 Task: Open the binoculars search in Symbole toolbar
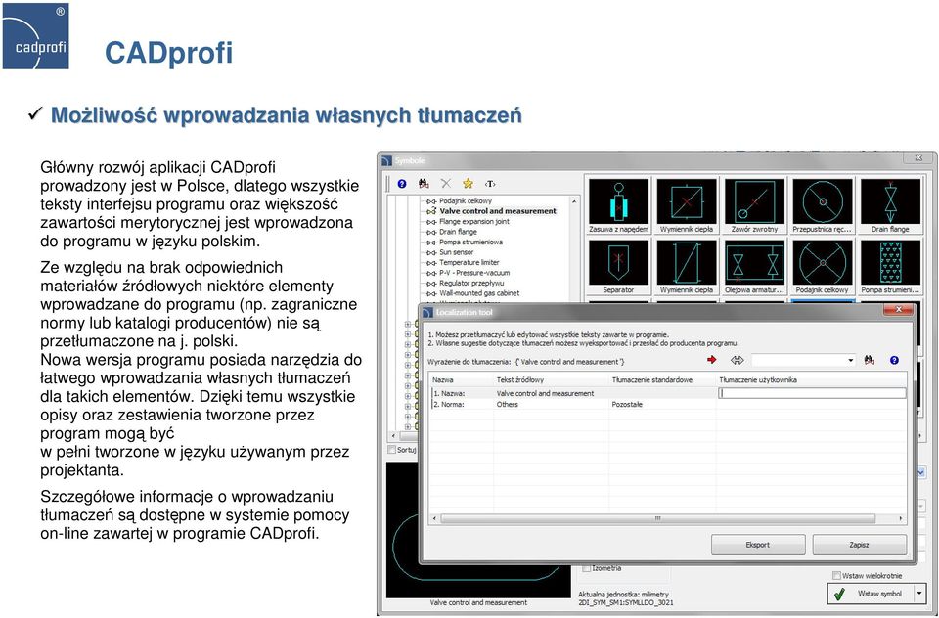click(x=424, y=184)
